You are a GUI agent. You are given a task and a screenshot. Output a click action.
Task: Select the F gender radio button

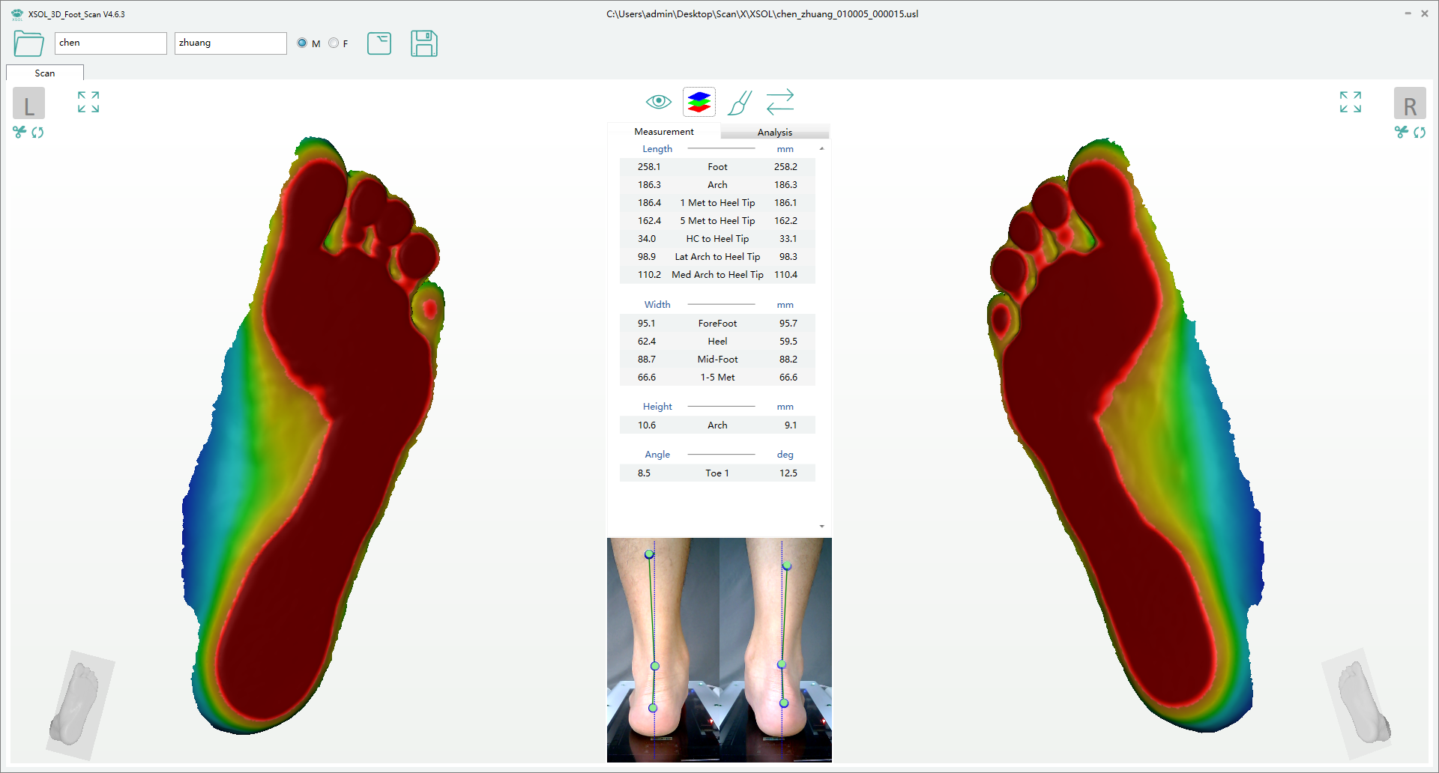(334, 43)
